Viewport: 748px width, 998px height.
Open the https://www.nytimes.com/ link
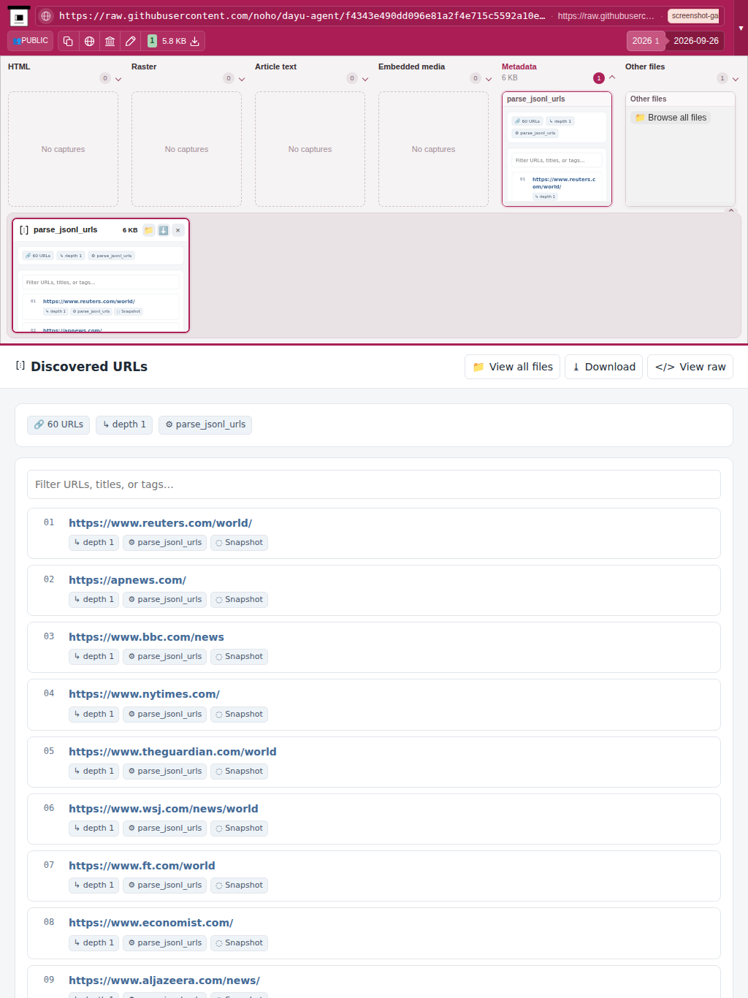pyautogui.click(x=144, y=694)
